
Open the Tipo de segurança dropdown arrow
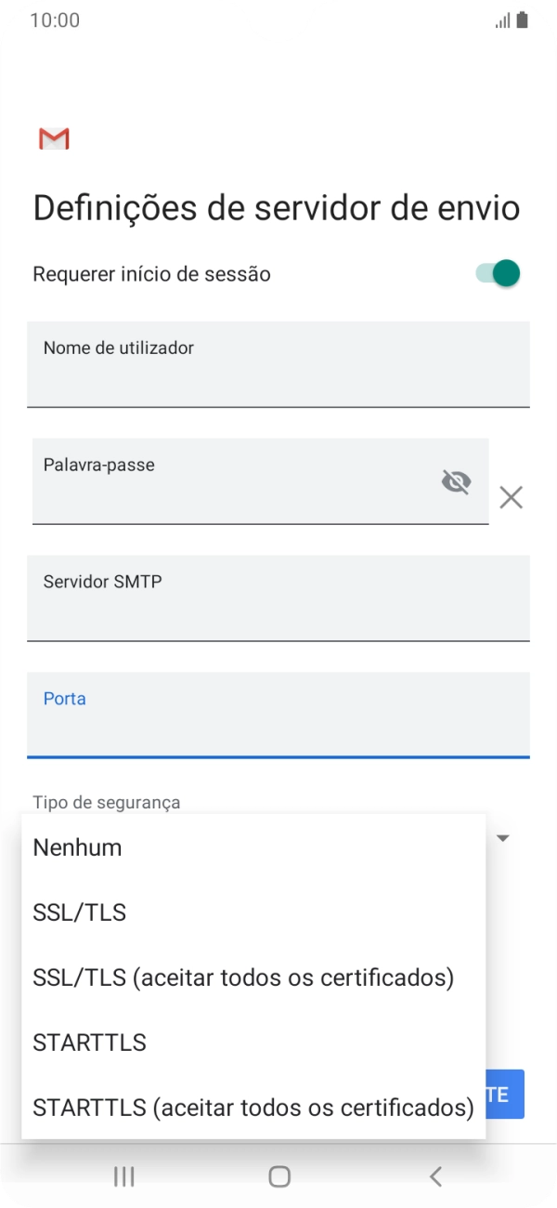[x=502, y=837]
